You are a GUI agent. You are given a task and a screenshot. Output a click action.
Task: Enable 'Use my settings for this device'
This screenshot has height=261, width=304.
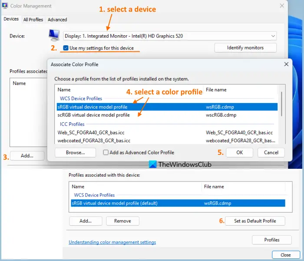click(x=66, y=48)
